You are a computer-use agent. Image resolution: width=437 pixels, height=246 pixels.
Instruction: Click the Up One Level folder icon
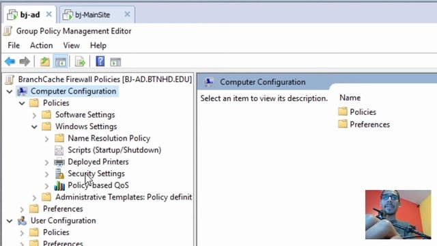(x=44, y=61)
